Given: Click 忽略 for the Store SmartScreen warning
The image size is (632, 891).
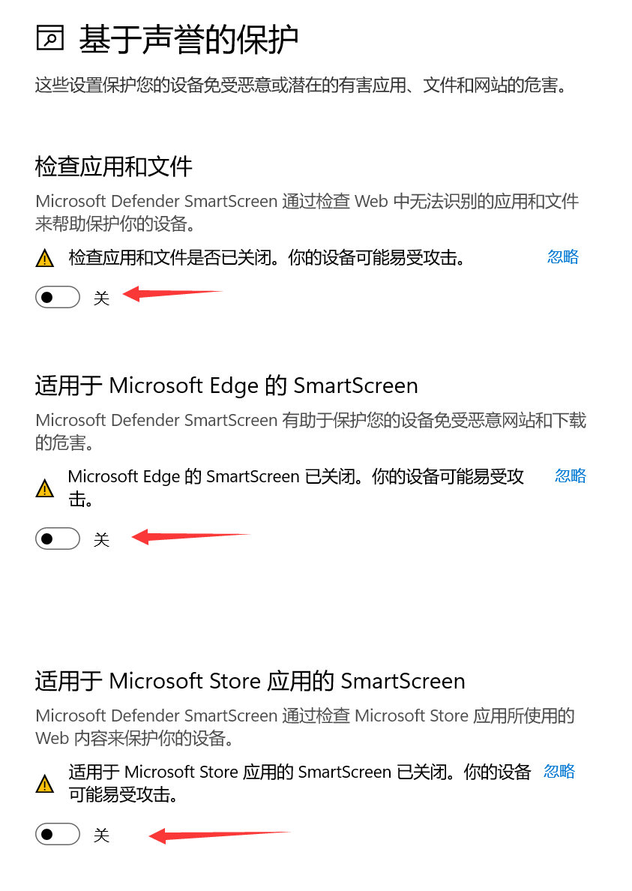Looking at the screenshot, I should (559, 771).
